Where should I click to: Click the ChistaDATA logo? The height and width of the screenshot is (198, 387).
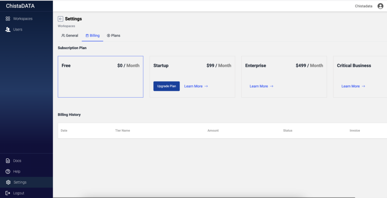point(20,6)
